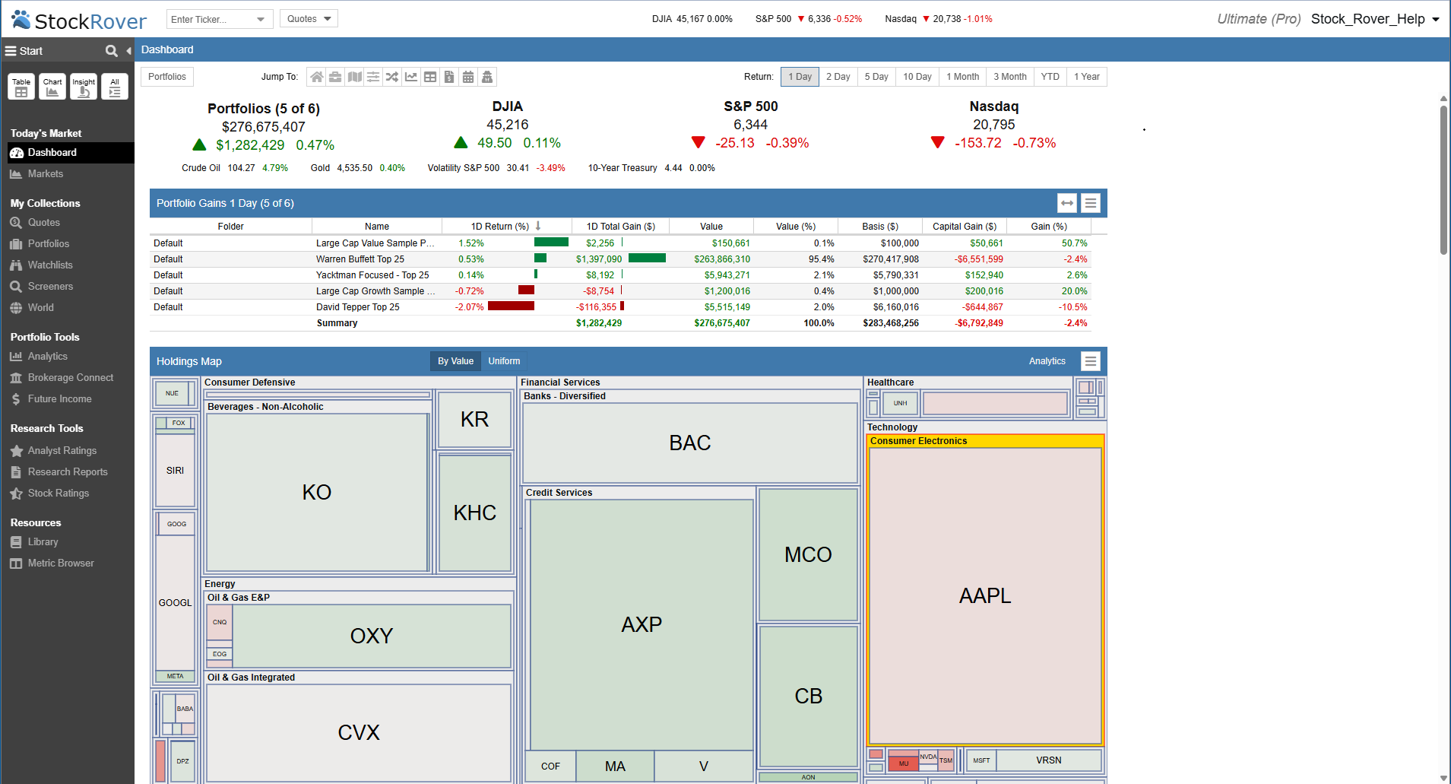
Task: Jump to the shuffle arrows section
Action: click(392, 77)
